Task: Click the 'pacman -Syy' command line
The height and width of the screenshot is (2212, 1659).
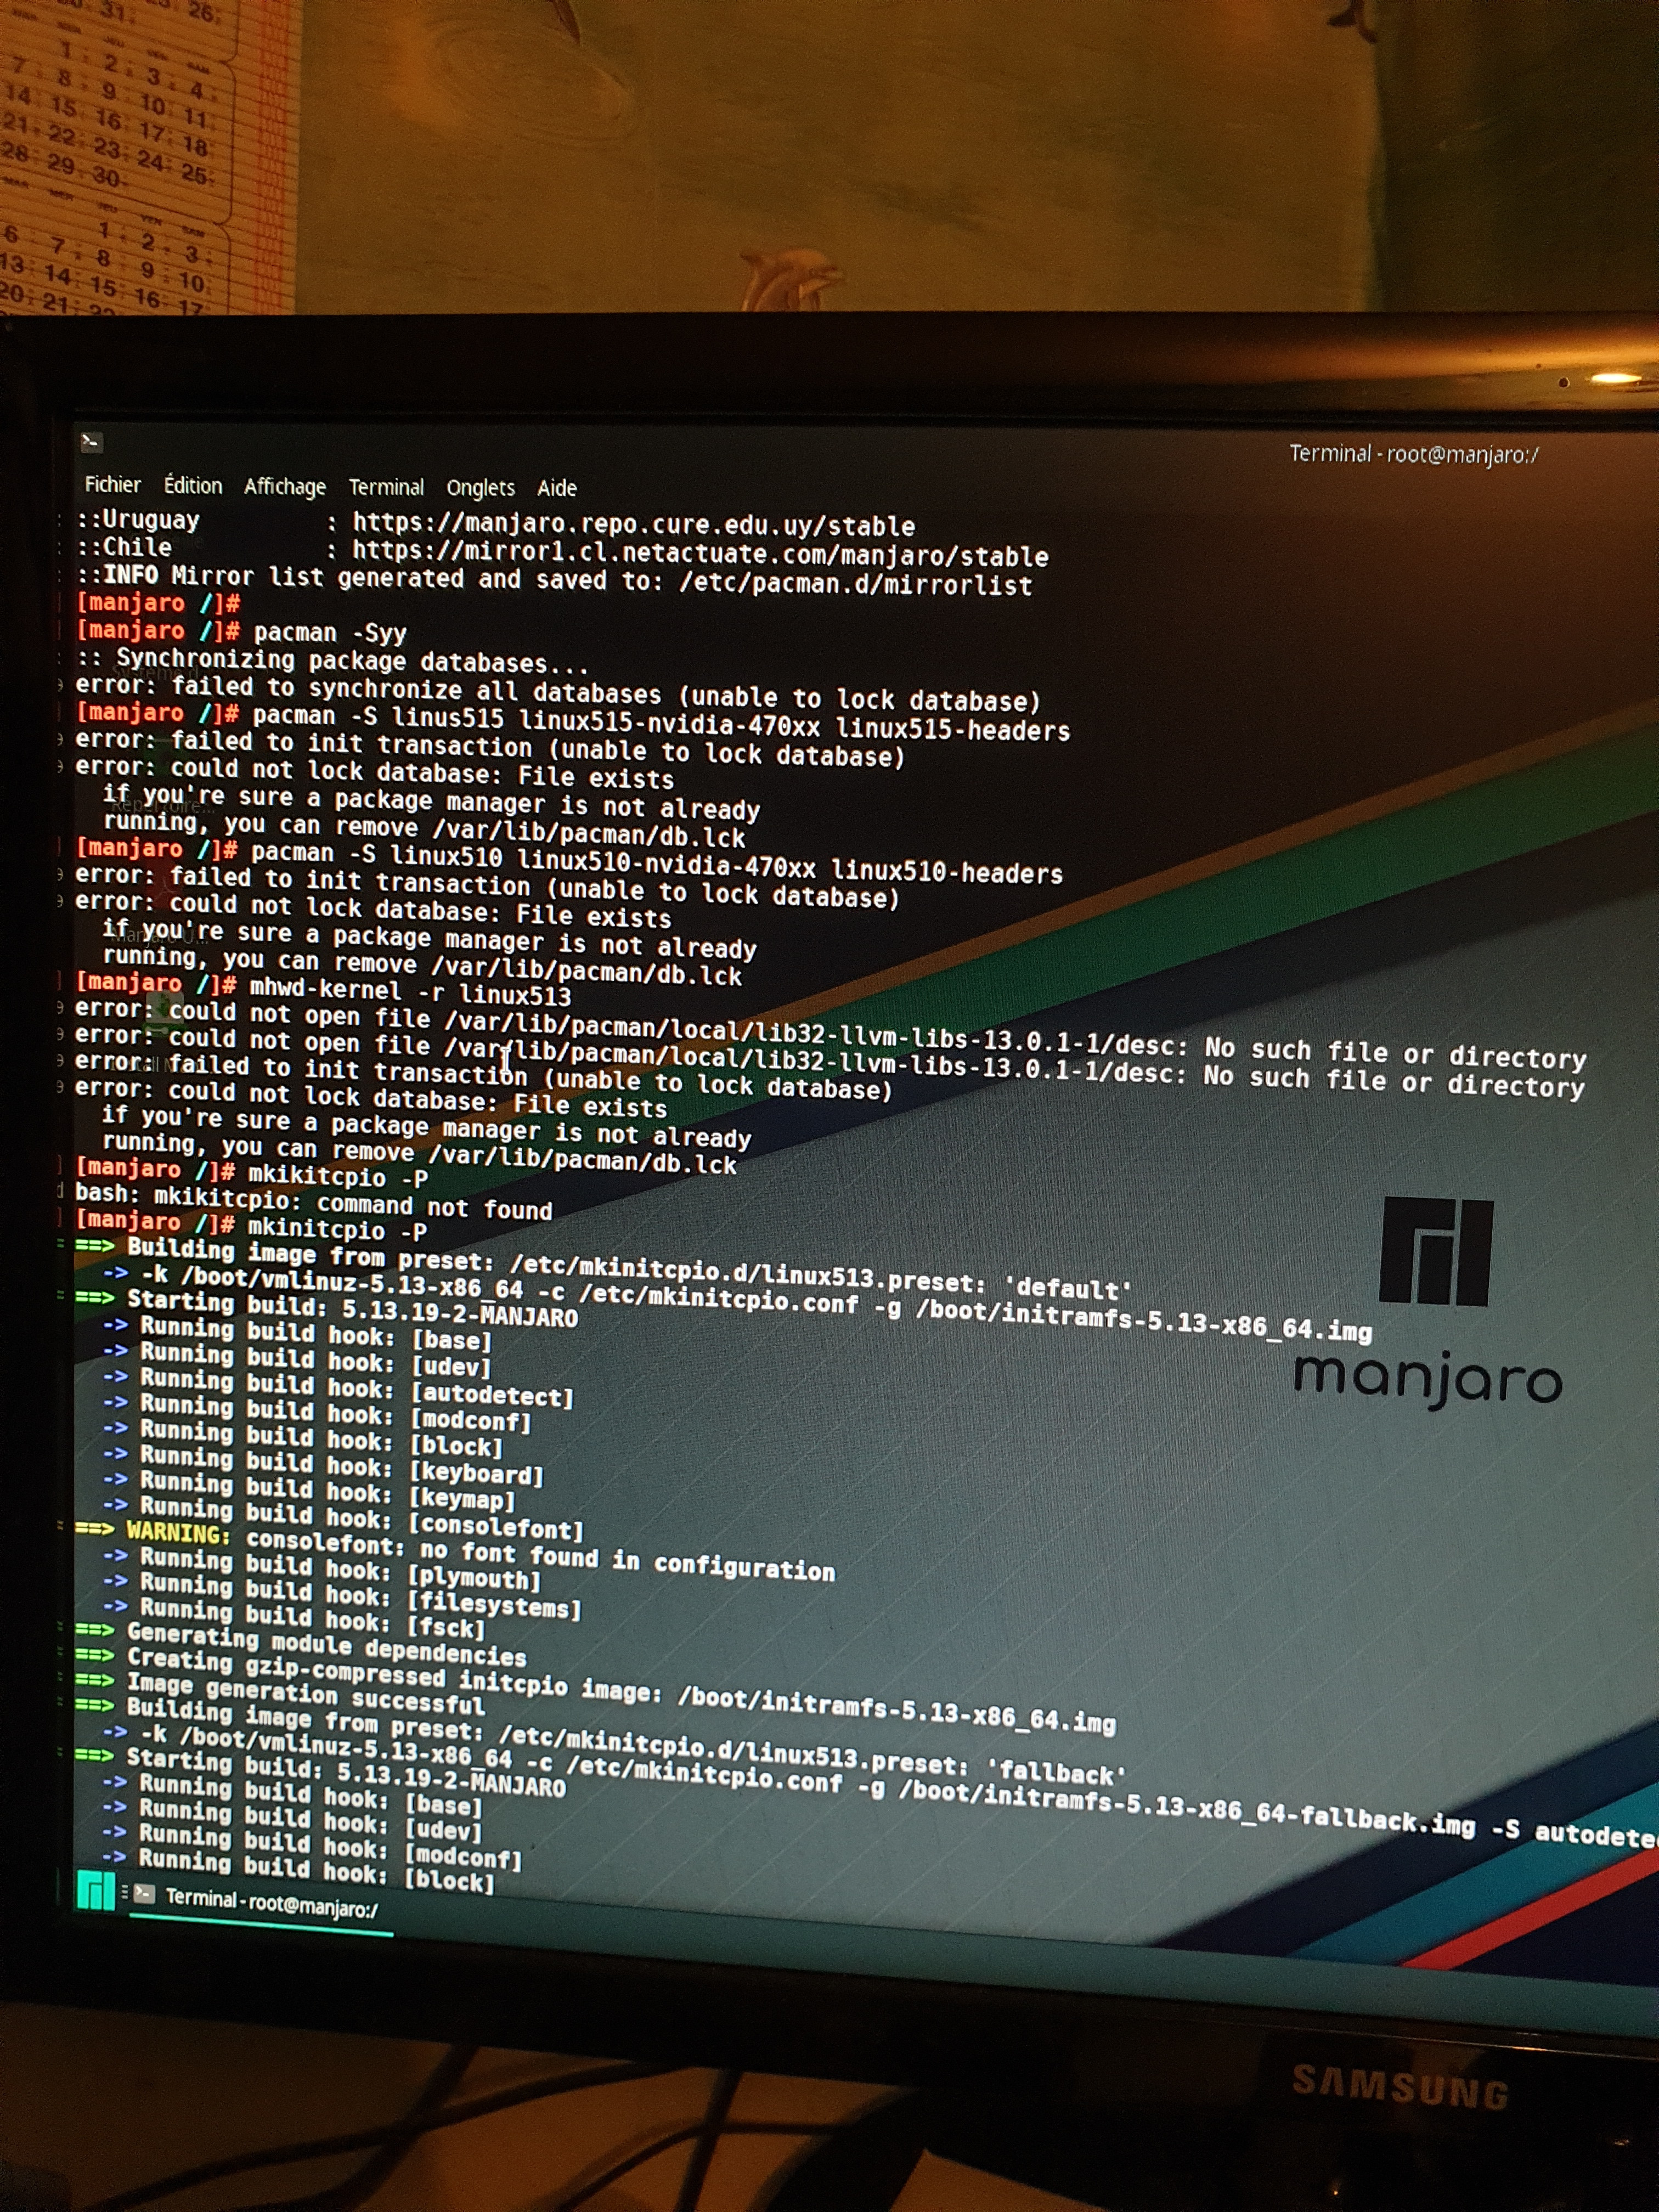Action: coord(329,632)
